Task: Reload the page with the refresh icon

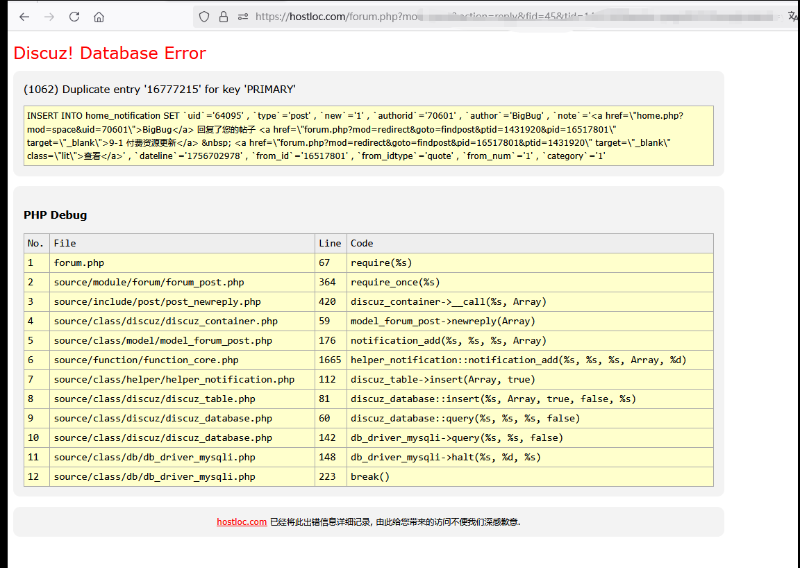Action: point(74,17)
